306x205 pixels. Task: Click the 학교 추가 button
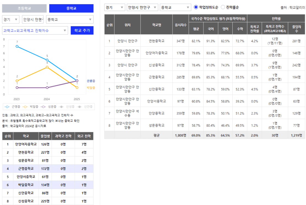pos(82,30)
